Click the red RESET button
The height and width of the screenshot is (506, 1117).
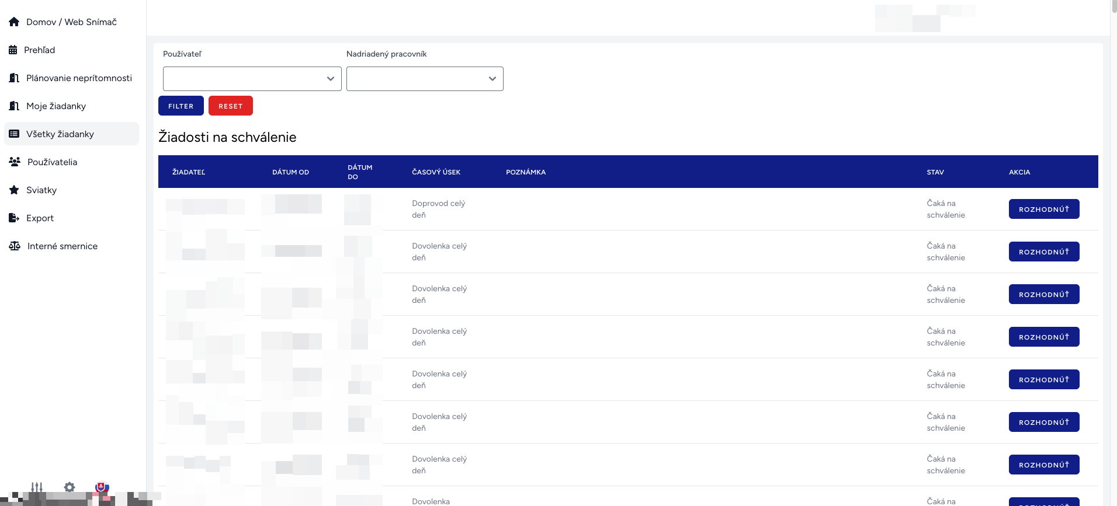[x=231, y=106]
